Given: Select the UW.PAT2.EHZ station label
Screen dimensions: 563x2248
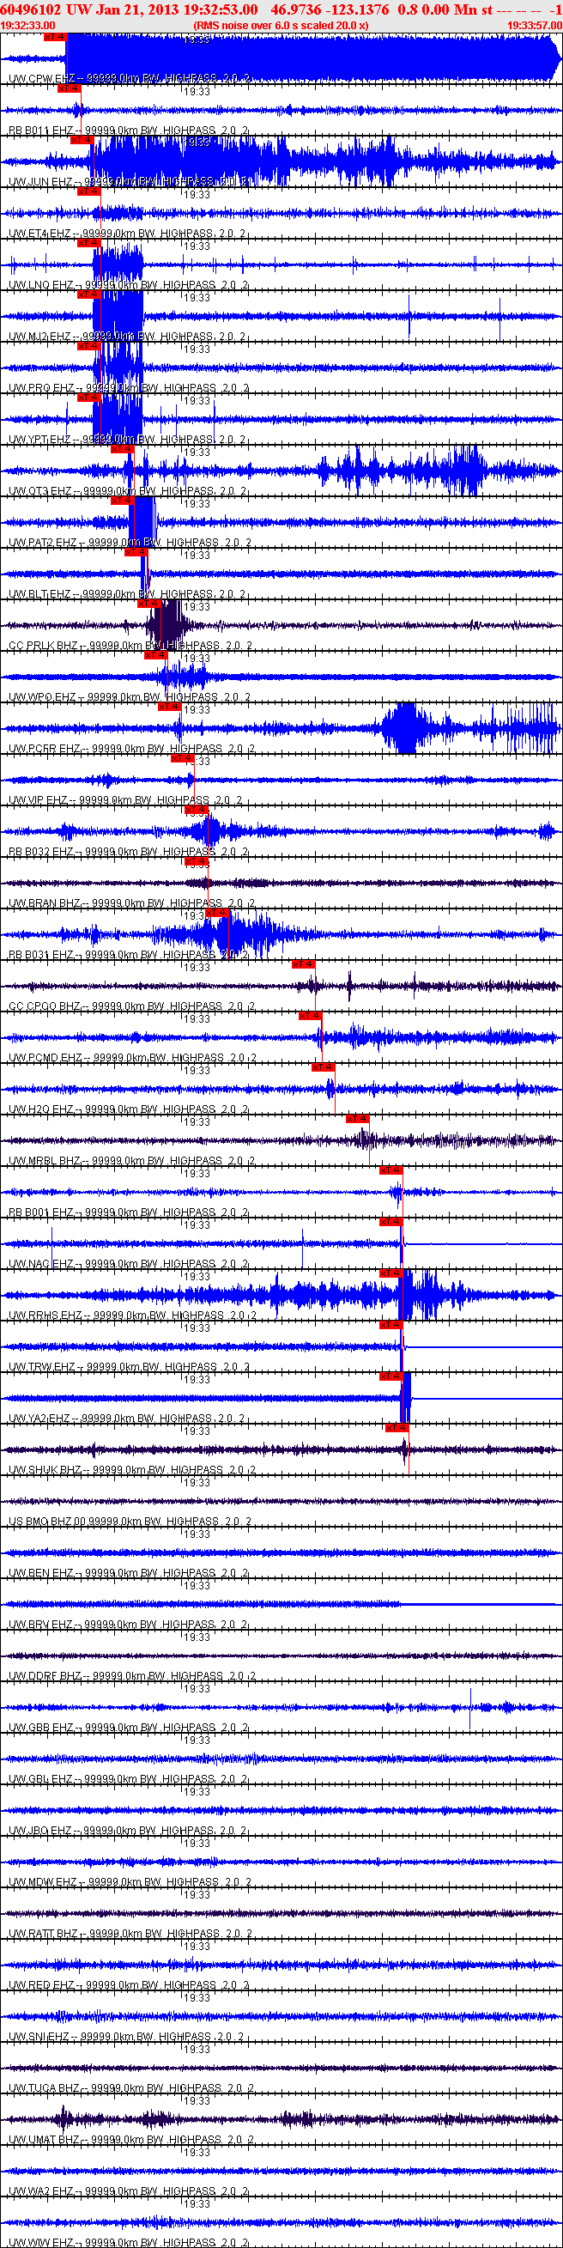Looking at the screenshot, I should pyautogui.click(x=44, y=542).
